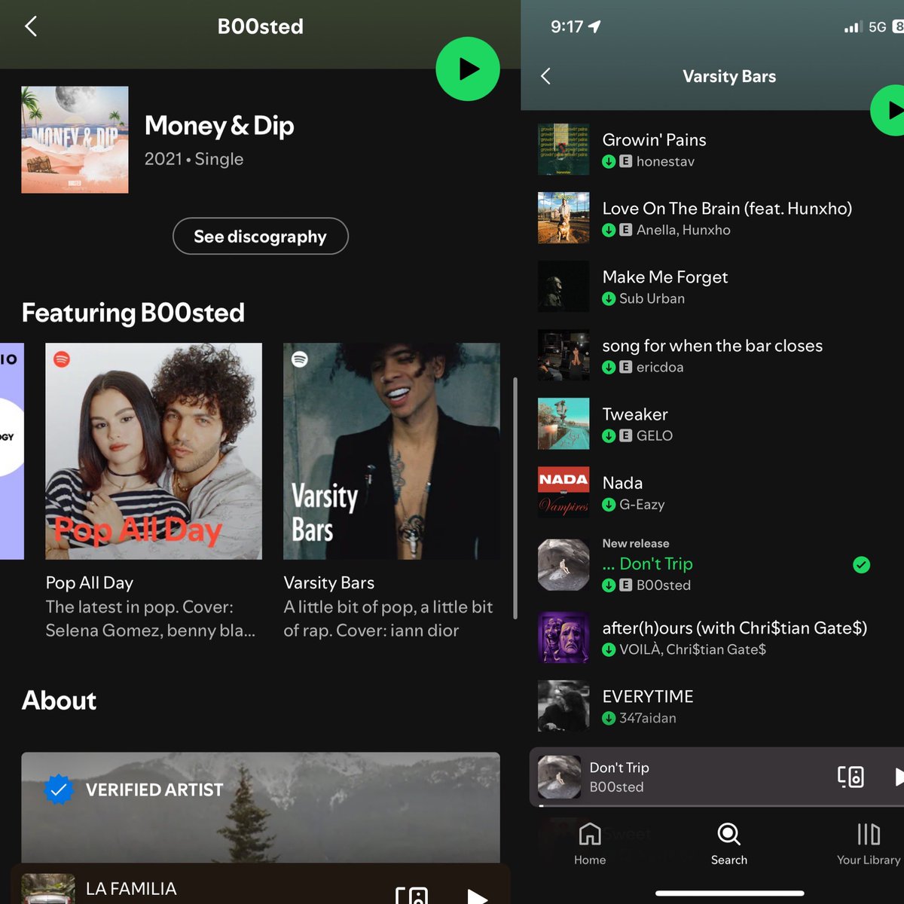Tap the downloaded icon beside 347aidan

click(x=609, y=718)
